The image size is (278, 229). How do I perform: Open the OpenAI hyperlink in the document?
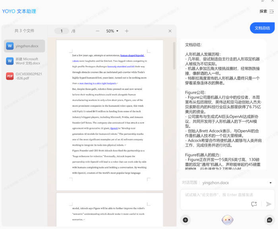click(114, 128)
